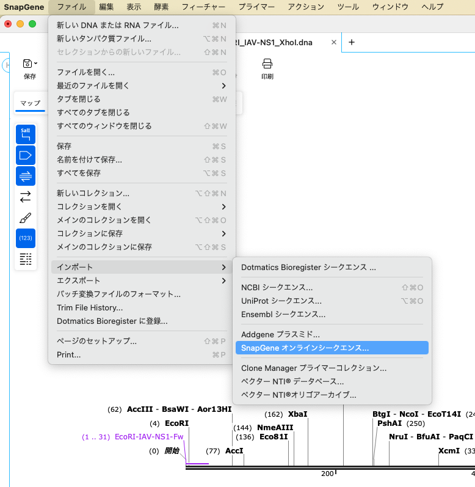Screen dimensions: 475x487
Task: Open the ツール menu
Action: [x=348, y=7]
